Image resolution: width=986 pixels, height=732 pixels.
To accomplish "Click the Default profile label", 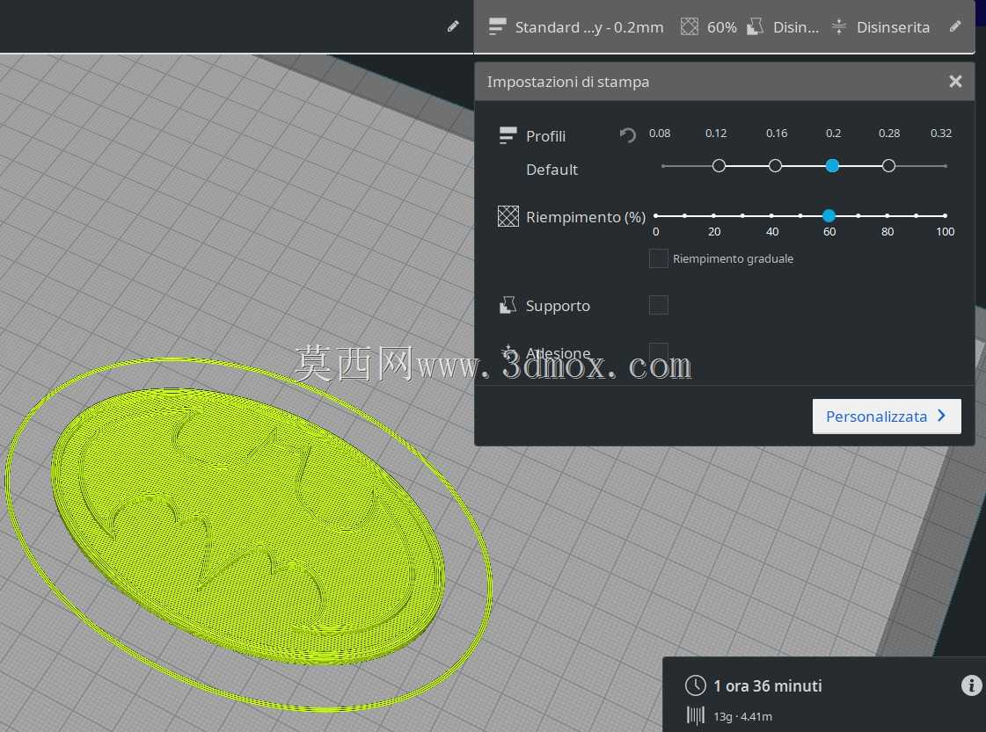I will (551, 170).
